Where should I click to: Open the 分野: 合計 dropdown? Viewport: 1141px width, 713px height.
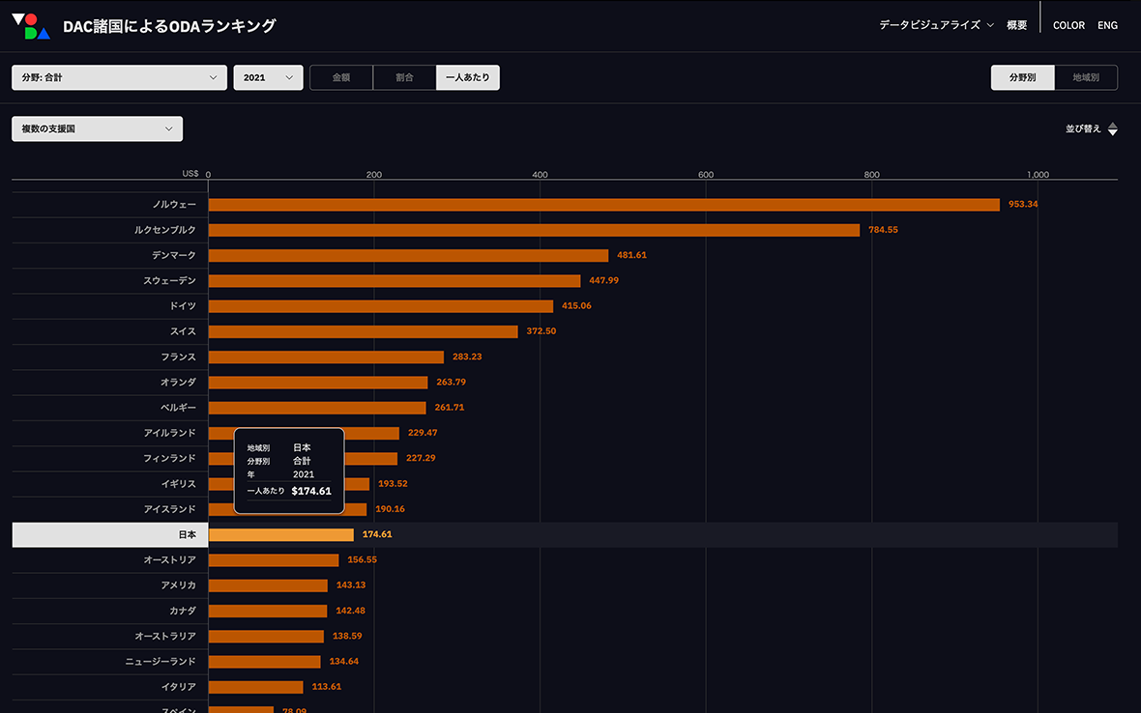119,77
